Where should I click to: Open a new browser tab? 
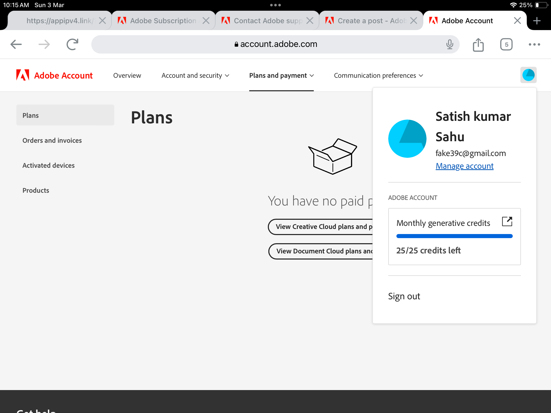(x=537, y=21)
